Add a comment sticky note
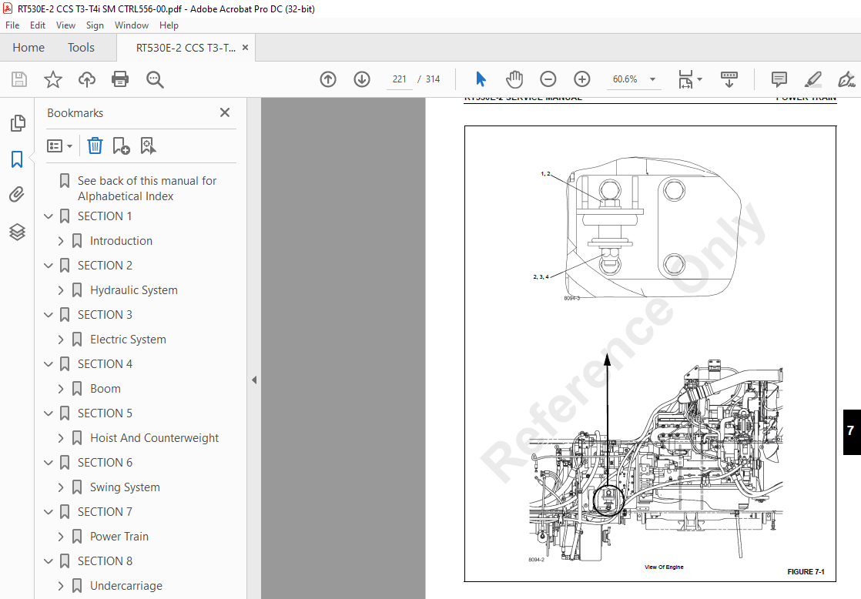This screenshot has width=861, height=599. point(779,79)
